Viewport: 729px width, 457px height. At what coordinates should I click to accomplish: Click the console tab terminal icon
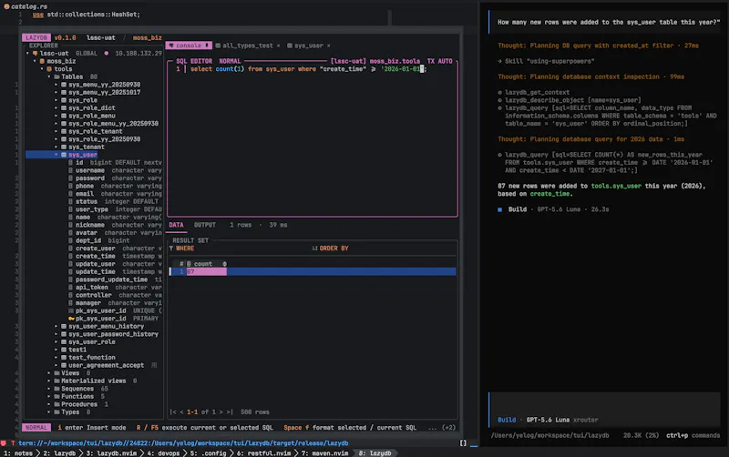(171, 46)
